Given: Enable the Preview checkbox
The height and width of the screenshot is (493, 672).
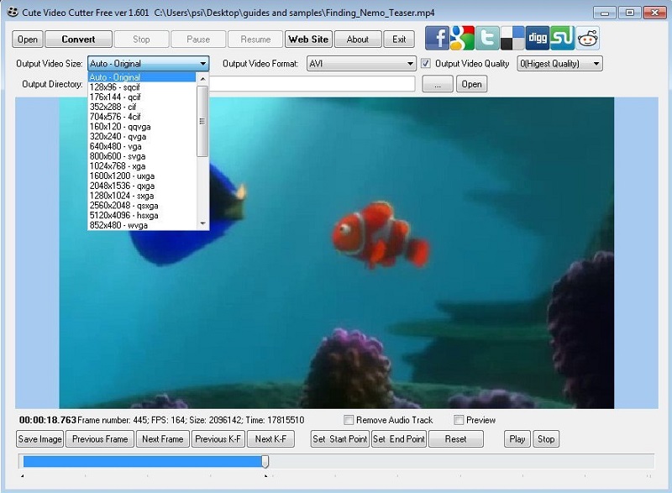Looking at the screenshot, I should click(x=459, y=420).
